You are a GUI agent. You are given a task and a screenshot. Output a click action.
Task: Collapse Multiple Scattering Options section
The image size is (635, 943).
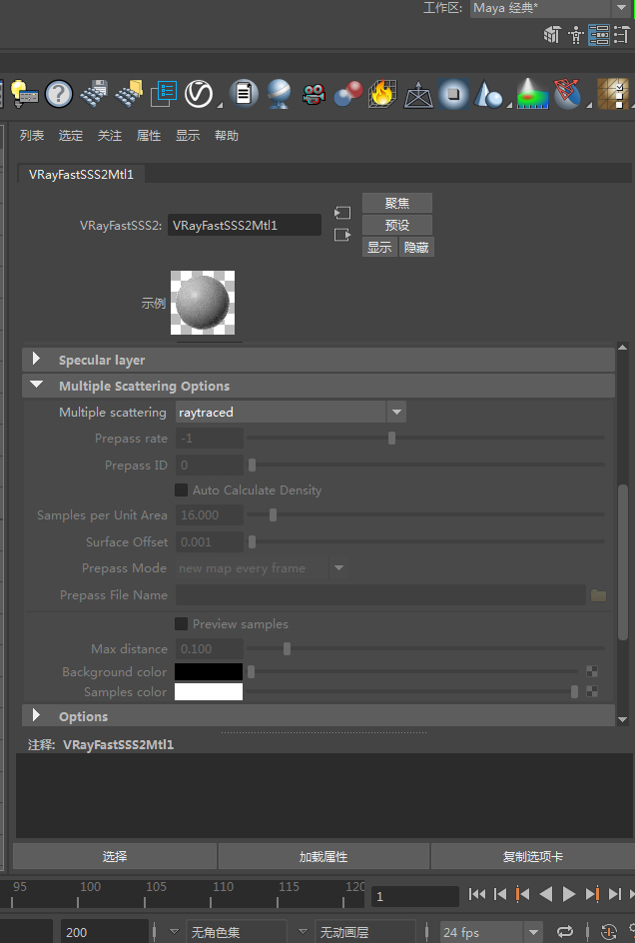tap(318, 386)
